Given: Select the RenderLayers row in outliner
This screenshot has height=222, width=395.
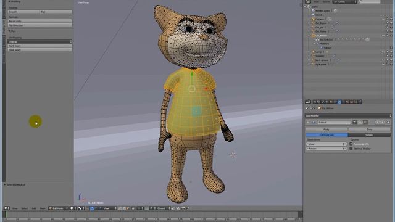Looking at the screenshot, I should [322, 11].
